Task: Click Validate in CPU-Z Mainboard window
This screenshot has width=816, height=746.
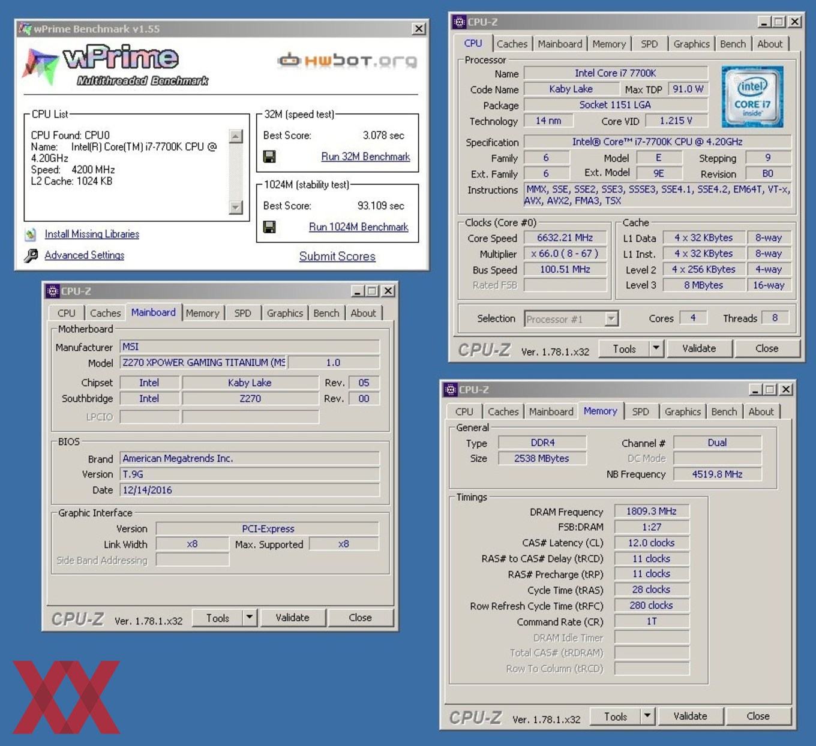Action: (x=292, y=618)
